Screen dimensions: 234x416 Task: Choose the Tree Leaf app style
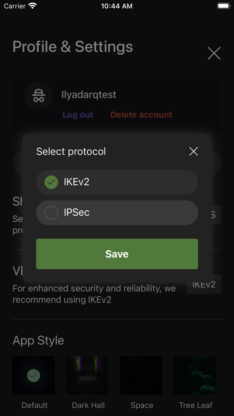[195, 375]
